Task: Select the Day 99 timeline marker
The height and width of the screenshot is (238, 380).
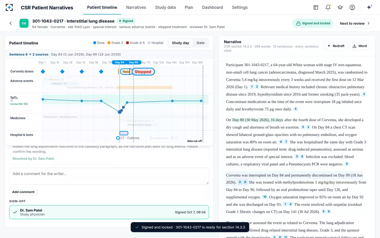Action: click(x=134, y=62)
